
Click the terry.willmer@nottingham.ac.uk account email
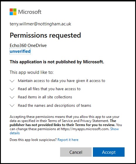[x=40, y=24]
